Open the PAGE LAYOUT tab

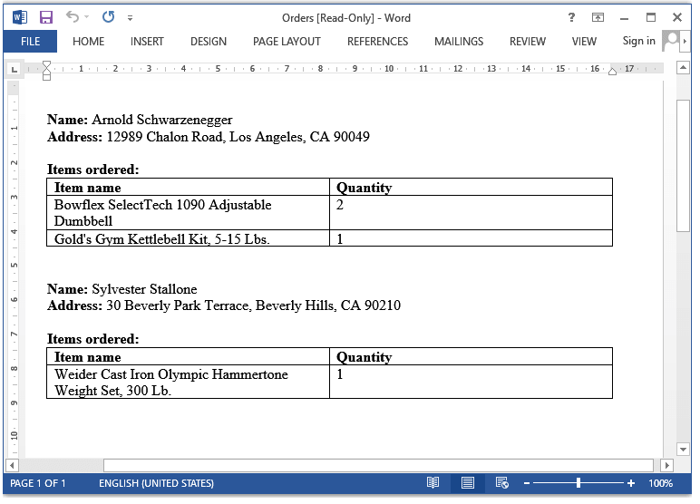point(287,41)
